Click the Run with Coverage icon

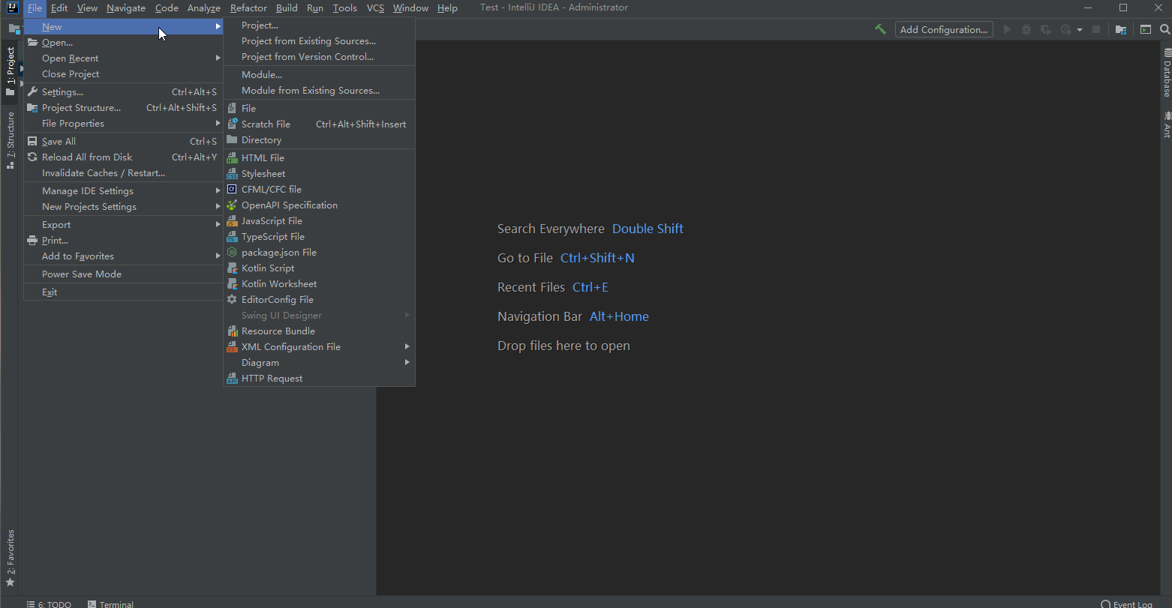tap(1045, 29)
